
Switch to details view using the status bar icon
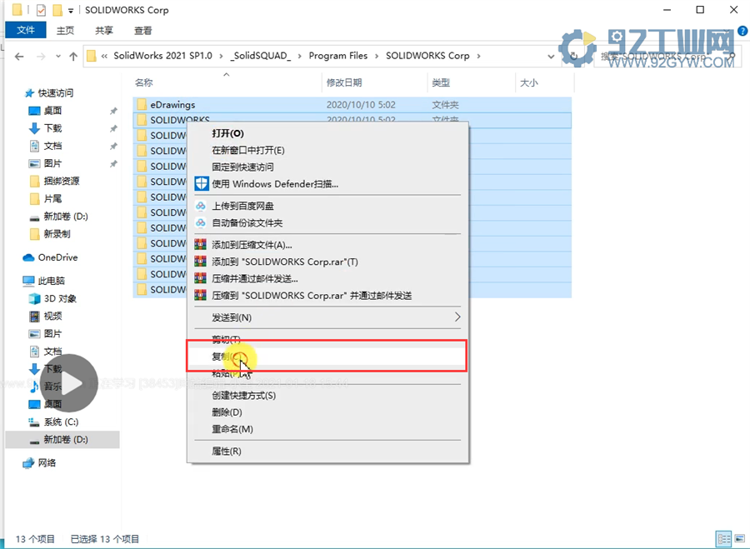[x=724, y=538]
